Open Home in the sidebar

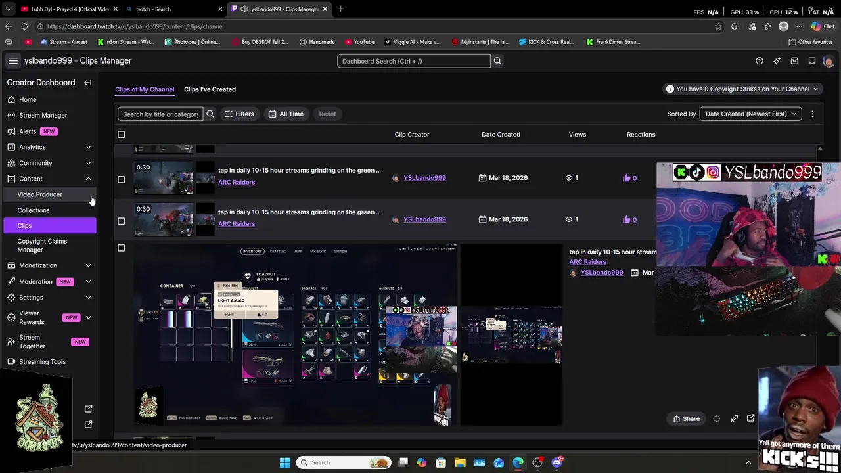(28, 99)
